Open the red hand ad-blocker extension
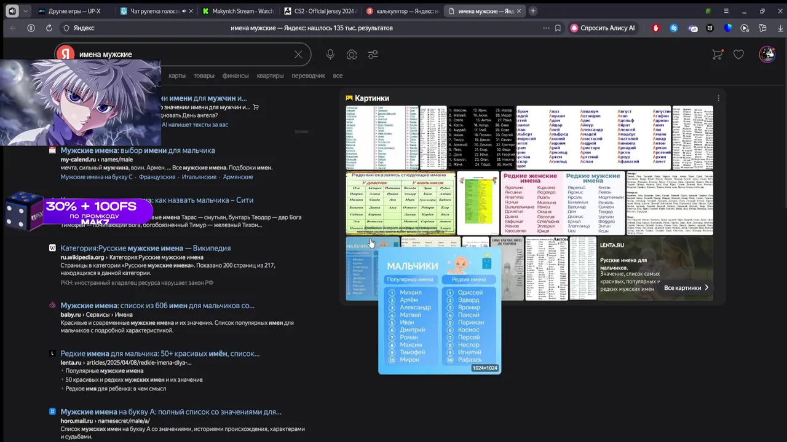The height and width of the screenshot is (442, 787). coord(656,28)
